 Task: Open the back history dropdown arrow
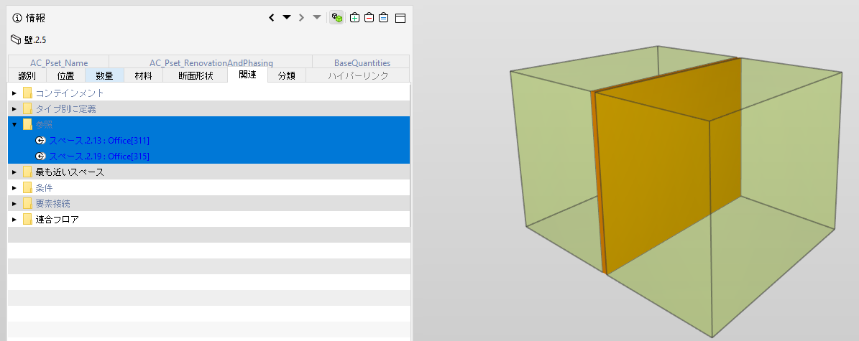287,17
